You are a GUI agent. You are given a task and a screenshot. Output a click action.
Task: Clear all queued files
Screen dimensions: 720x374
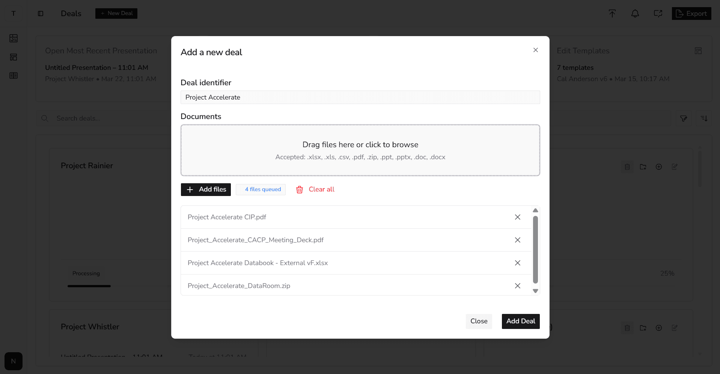(x=315, y=189)
